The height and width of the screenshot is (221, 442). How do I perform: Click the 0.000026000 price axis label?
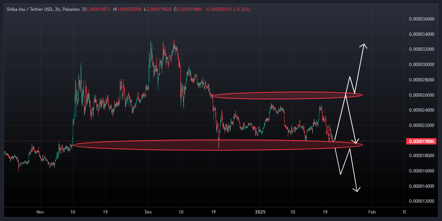[x=421, y=95]
